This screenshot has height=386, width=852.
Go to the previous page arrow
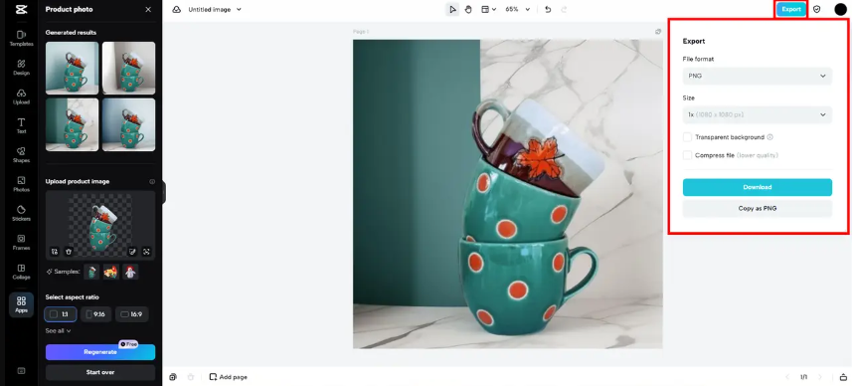click(786, 377)
